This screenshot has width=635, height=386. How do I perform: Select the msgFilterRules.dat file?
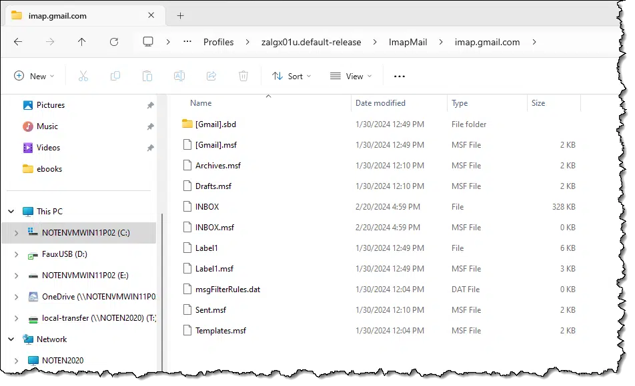tap(227, 289)
